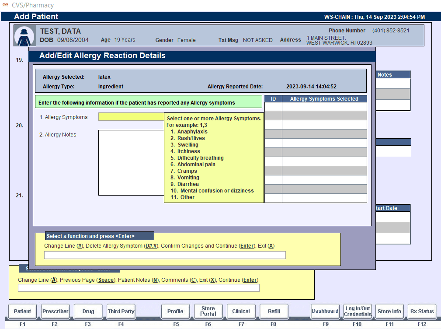Click the Anaphylaxis symptom option
Viewport: 441px width, 329px height.
[189, 131]
